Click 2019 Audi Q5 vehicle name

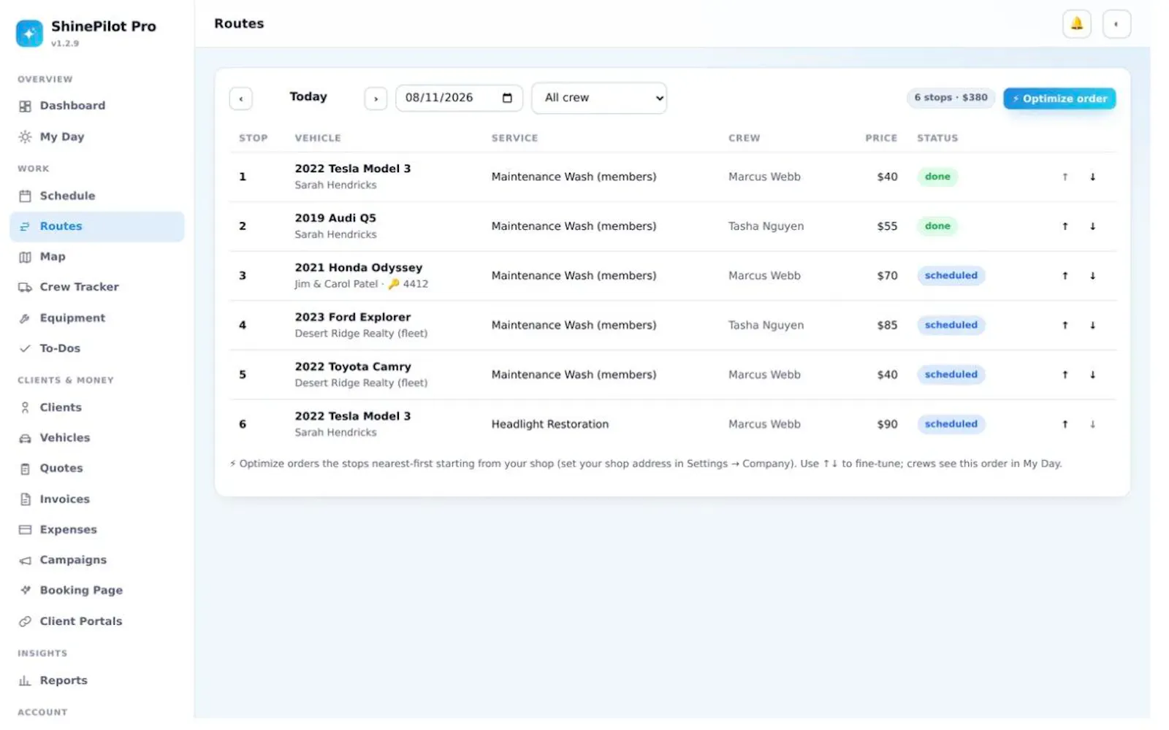pos(335,218)
